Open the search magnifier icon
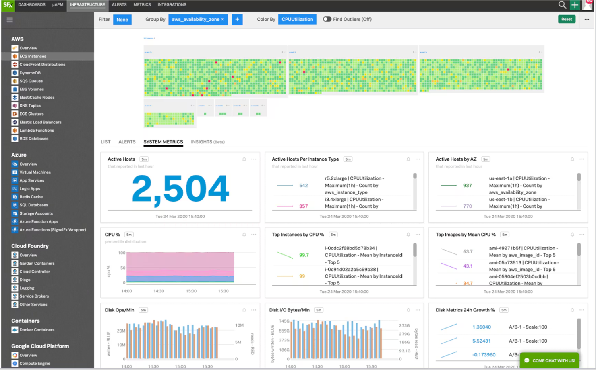Screen dimensions: 596x370 point(562,5)
